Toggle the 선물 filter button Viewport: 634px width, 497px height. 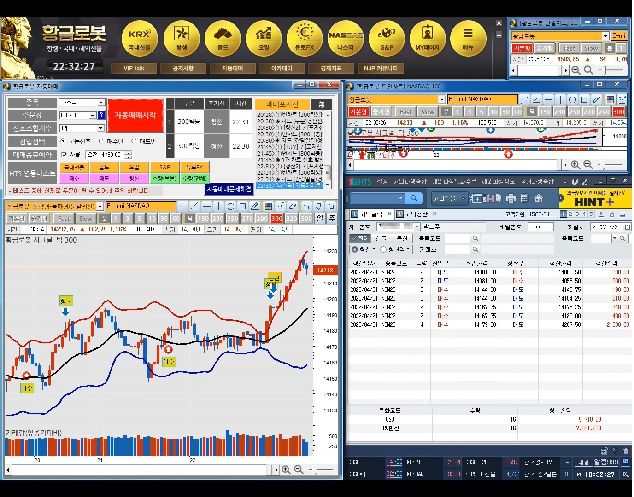(381, 238)
